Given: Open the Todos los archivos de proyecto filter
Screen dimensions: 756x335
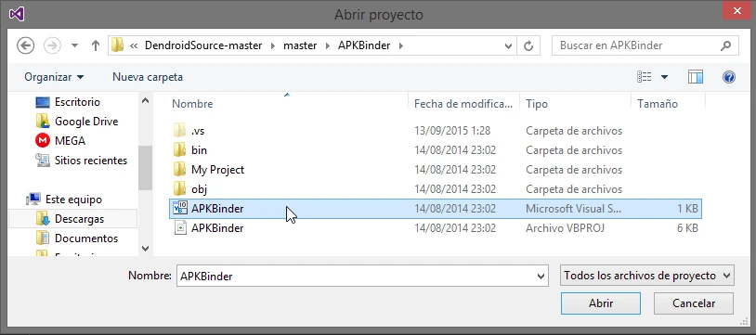Looking at the screenshot, I should click(647, 276).
